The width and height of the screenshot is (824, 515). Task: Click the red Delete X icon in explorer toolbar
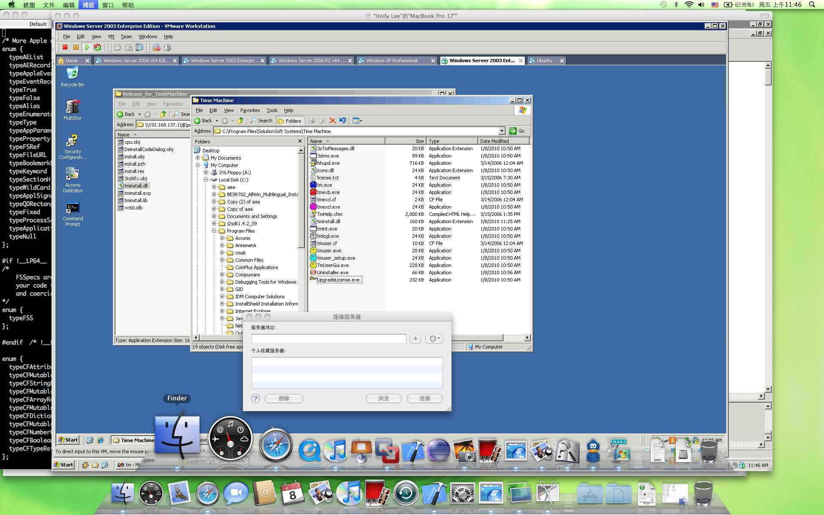coord(333,121)
